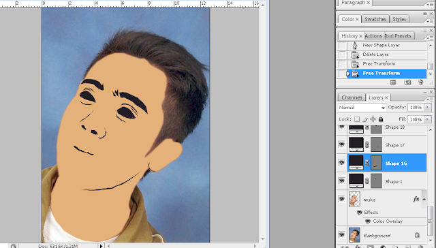Switch to the Channels tab

[x=352, y=97]
